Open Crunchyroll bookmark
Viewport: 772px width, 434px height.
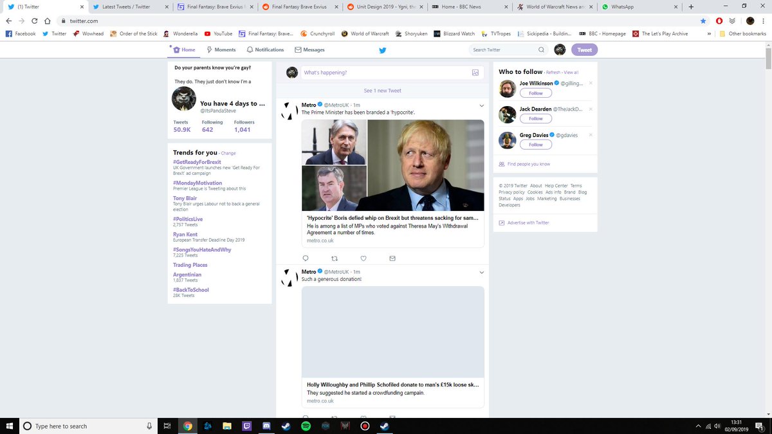click(317, 33)
